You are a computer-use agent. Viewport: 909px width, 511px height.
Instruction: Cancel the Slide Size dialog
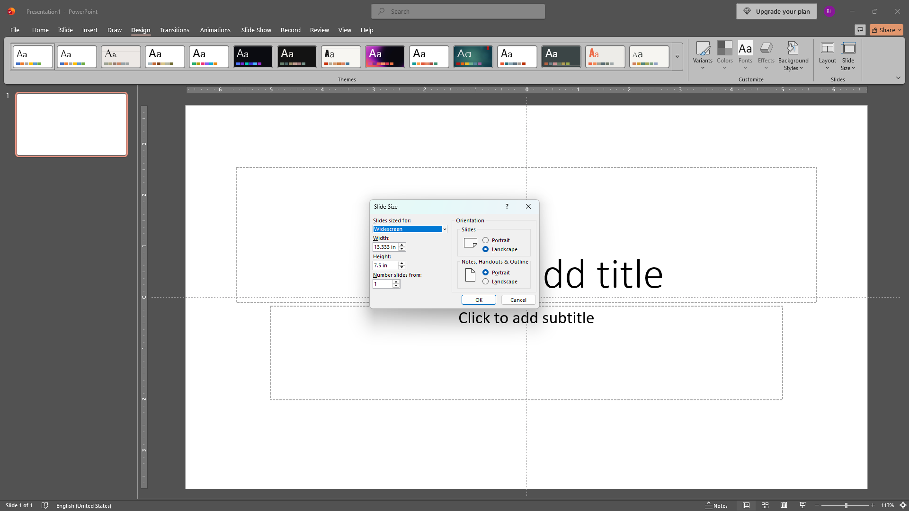point(518,300)
